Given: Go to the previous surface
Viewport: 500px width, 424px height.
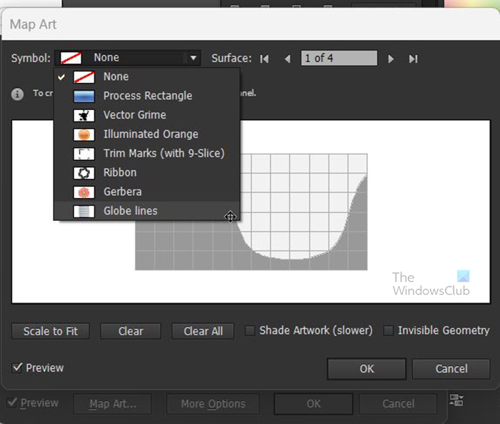Looking at the screenshot, I should click(287, 59).
